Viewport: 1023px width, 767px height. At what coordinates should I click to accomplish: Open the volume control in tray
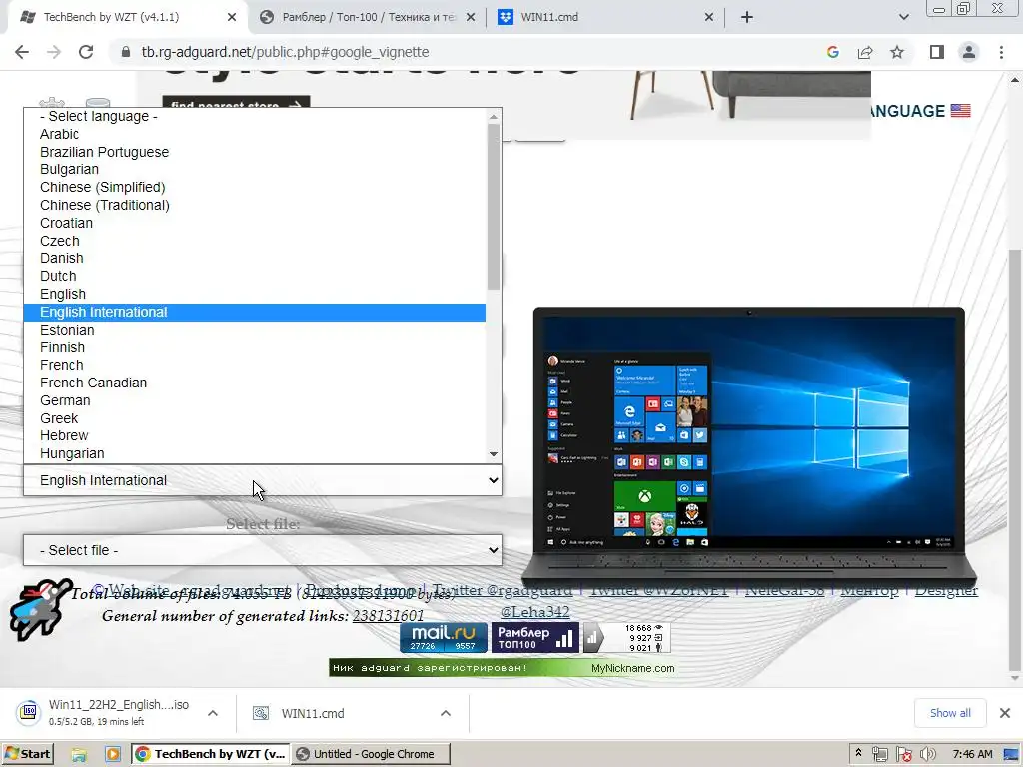927,755
